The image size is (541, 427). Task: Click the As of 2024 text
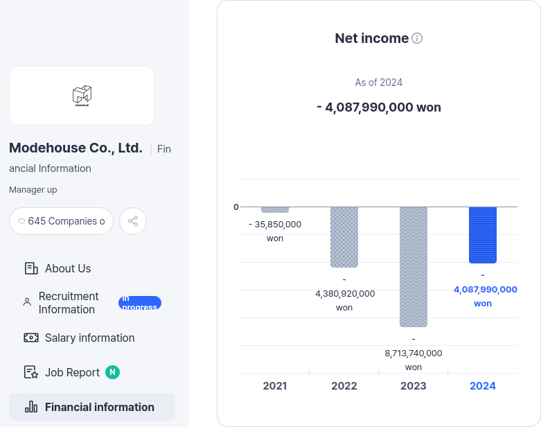[x=378, y=82]
